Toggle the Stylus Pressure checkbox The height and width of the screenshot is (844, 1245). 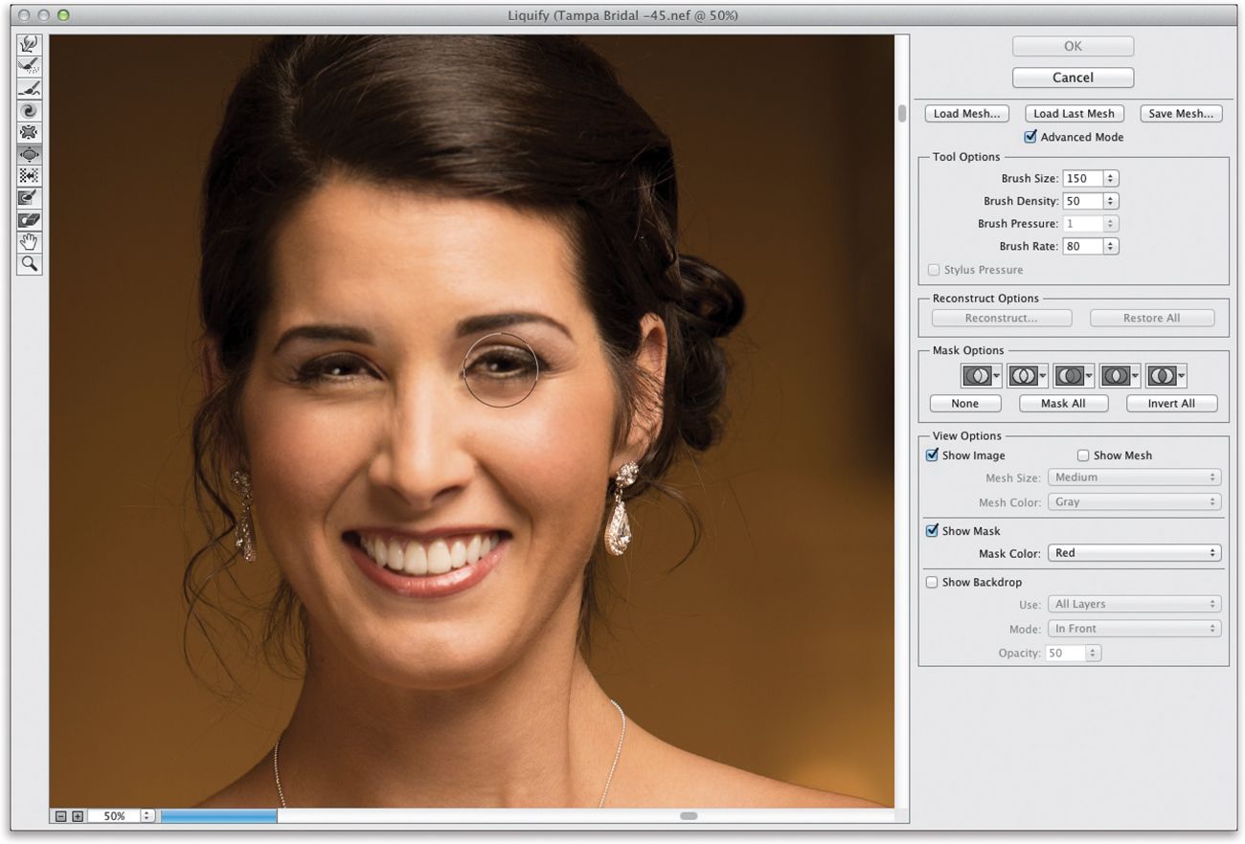(934, 270)
